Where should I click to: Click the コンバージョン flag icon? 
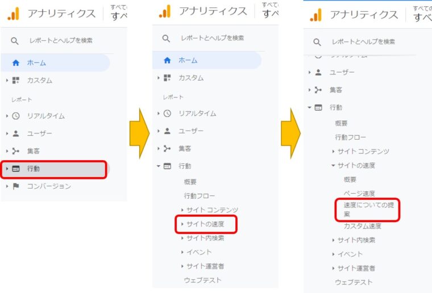(16, 186)
